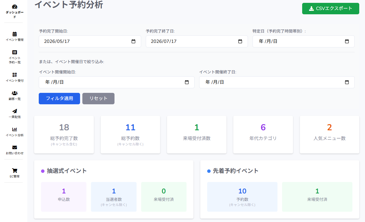Go to イベント管理 menu label
The width and height of the screenshot is (365, 222).
[15, 40]
